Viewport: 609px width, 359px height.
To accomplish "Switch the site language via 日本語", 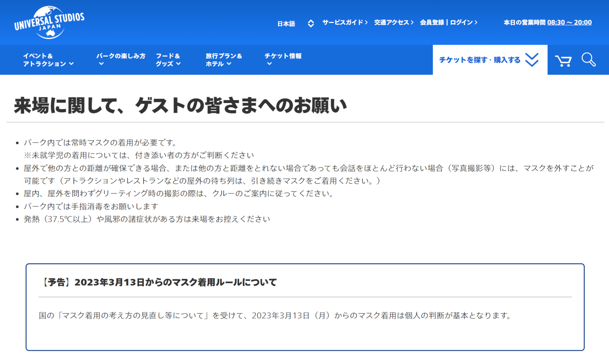I will (286, 23).
